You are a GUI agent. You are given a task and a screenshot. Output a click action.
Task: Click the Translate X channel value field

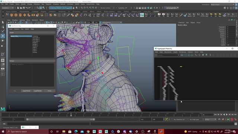click(231, 27)
